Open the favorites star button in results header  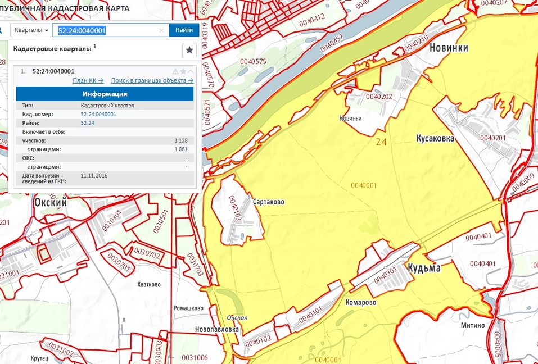[189, 50]
